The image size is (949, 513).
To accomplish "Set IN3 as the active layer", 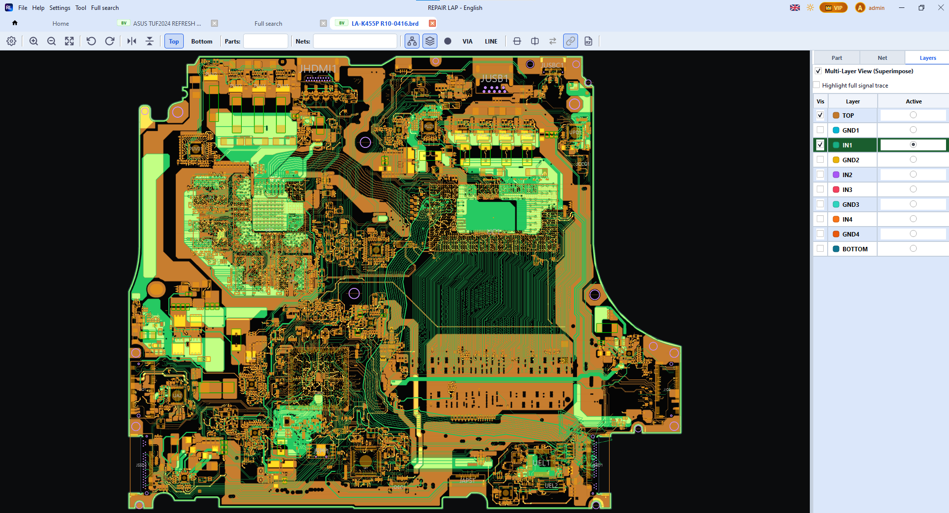I will (x=913, y=189).
